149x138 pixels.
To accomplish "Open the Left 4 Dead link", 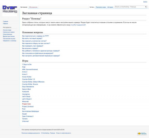I will click(26, 97).
